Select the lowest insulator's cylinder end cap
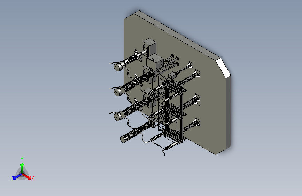Image resolution: width=302 pixels, height=196 pixels. tap(123, 140)
